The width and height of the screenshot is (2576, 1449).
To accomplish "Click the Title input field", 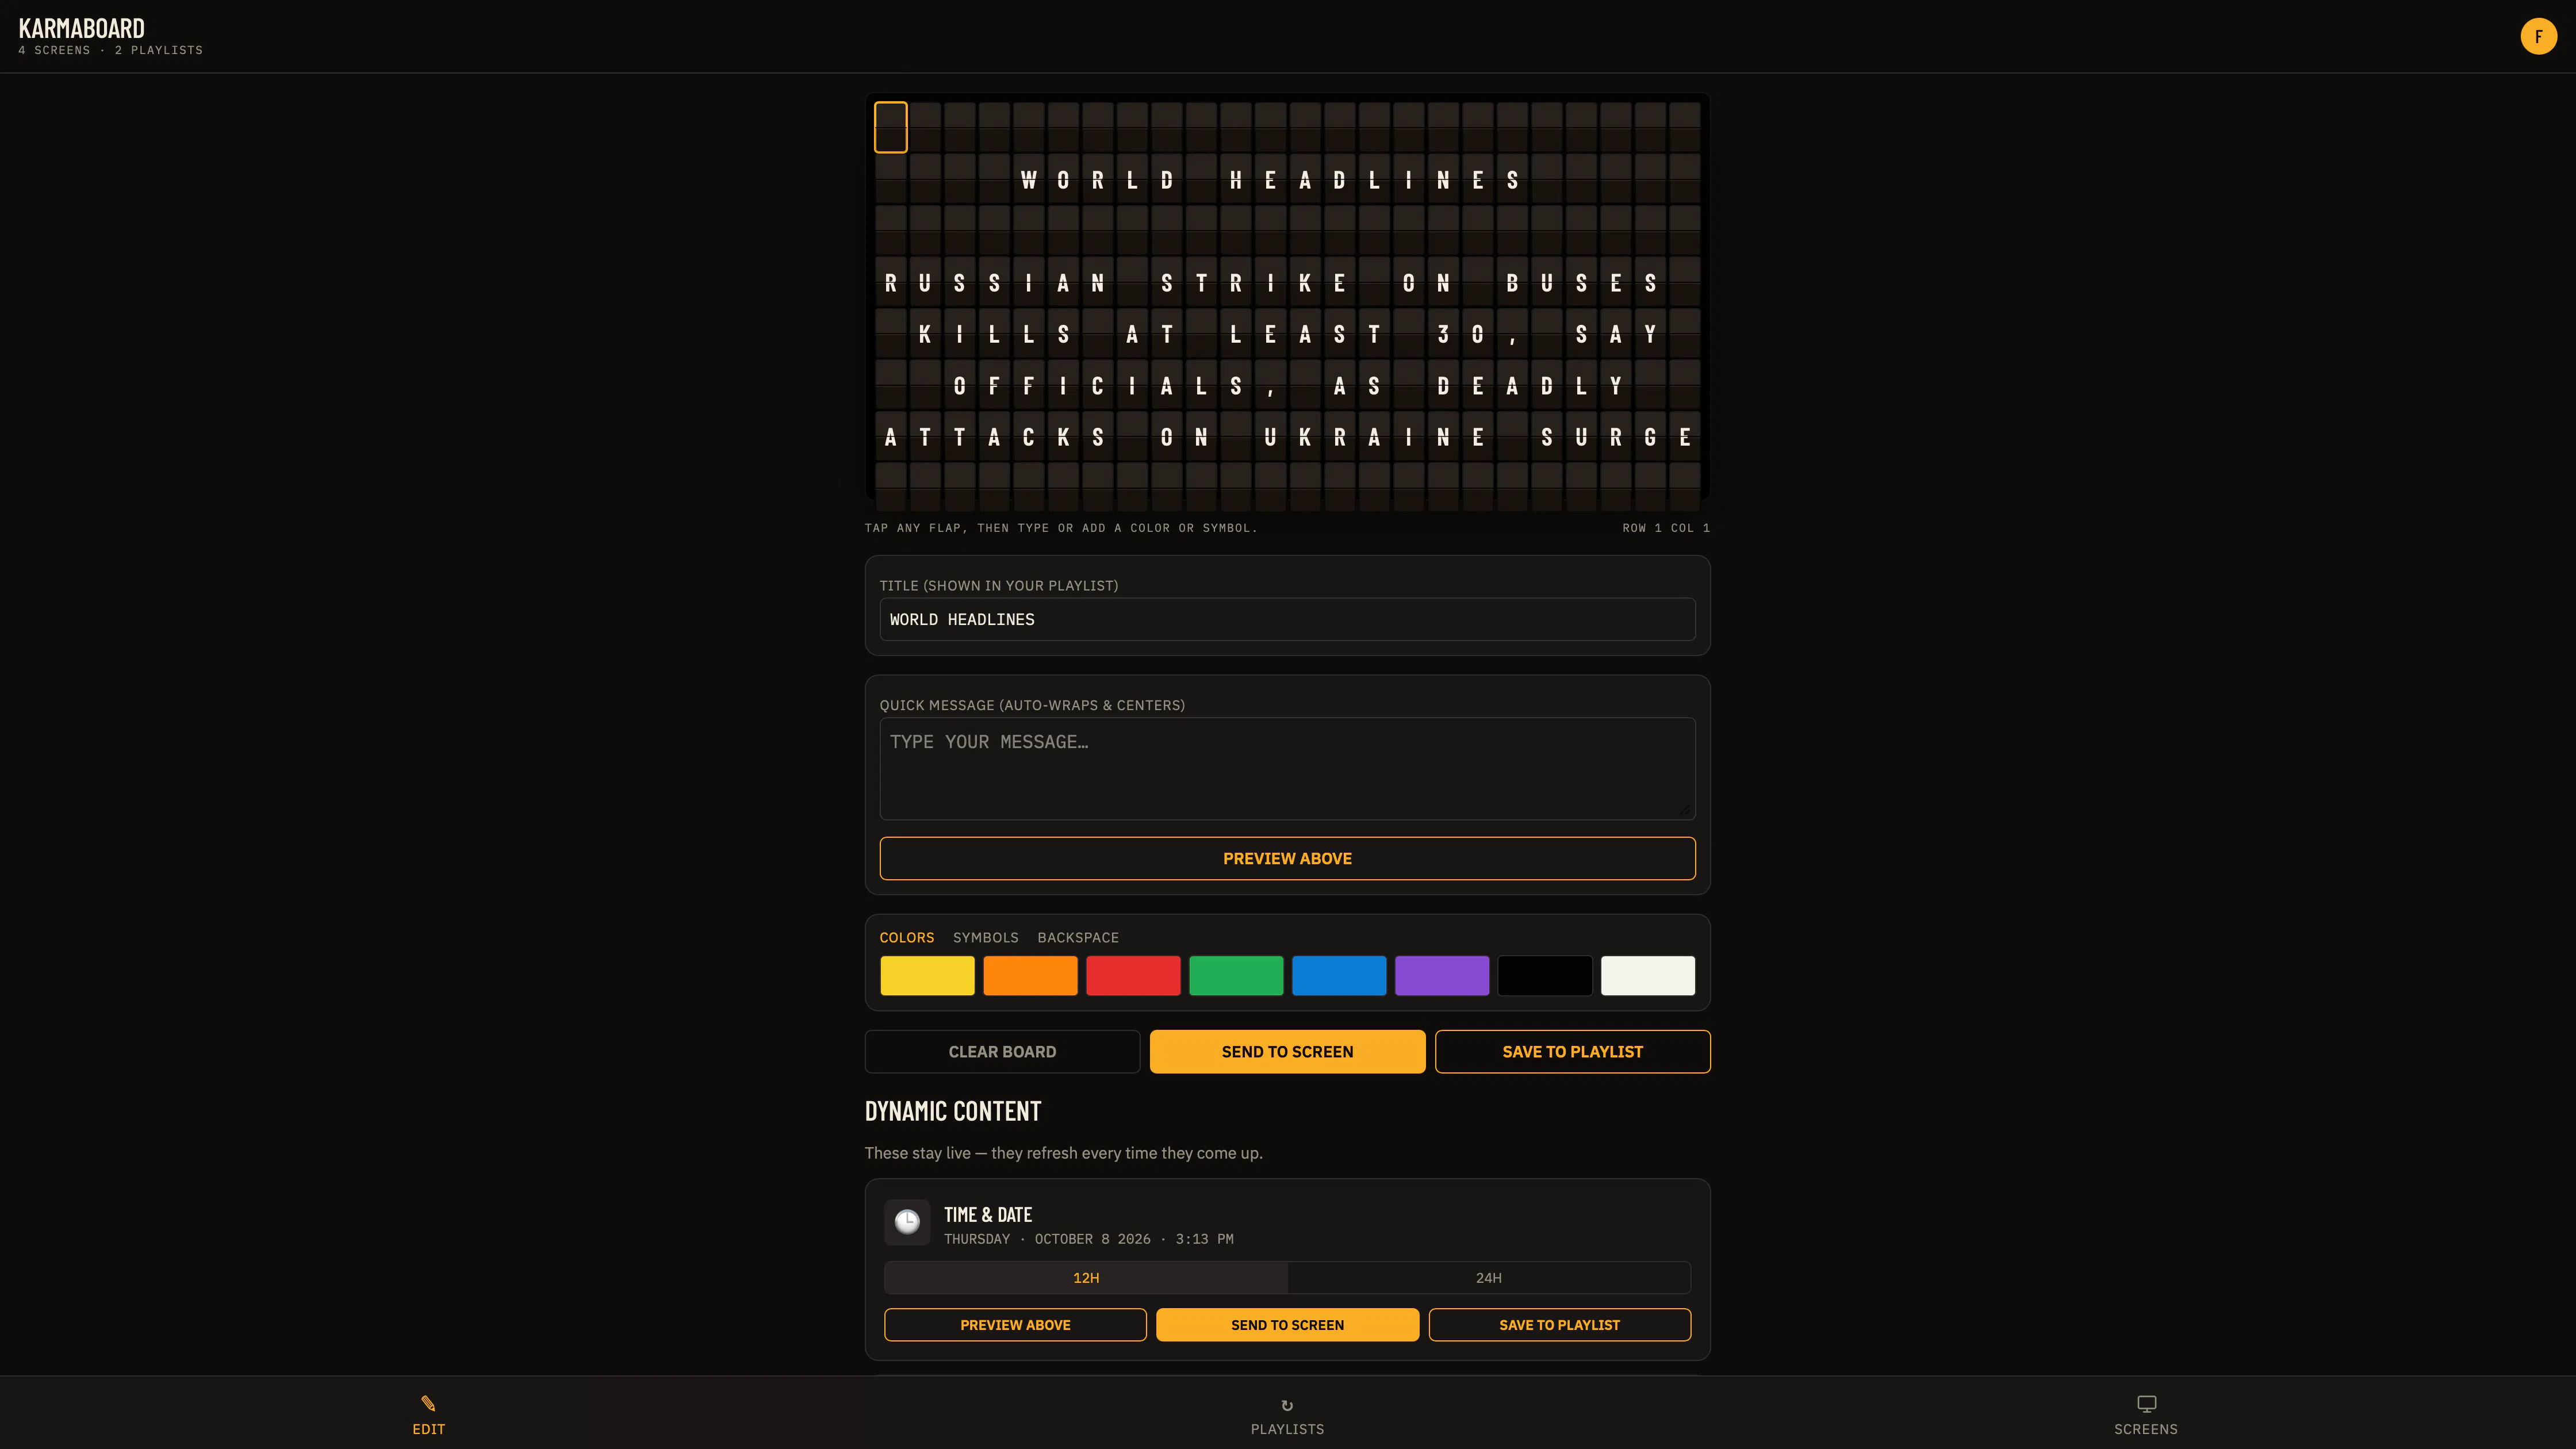I will (1287, 619).
